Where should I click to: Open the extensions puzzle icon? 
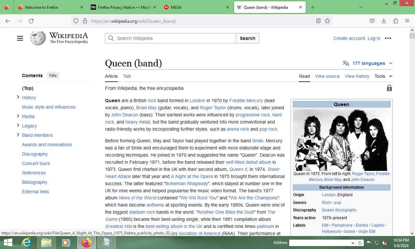coord(396,21)
